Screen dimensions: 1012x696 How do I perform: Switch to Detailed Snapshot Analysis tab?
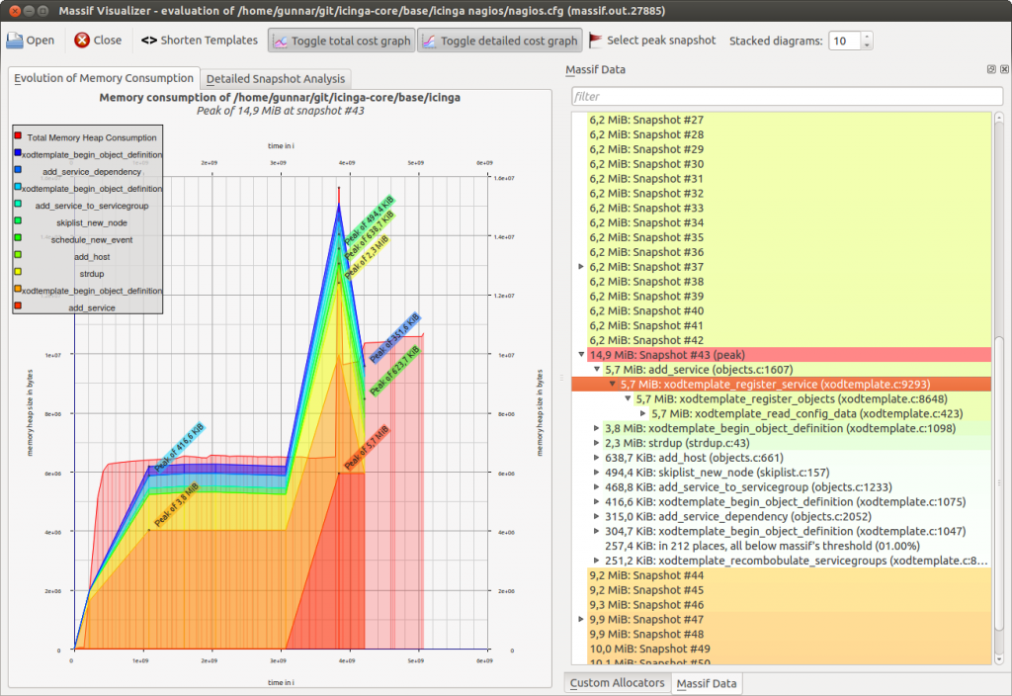276,79
